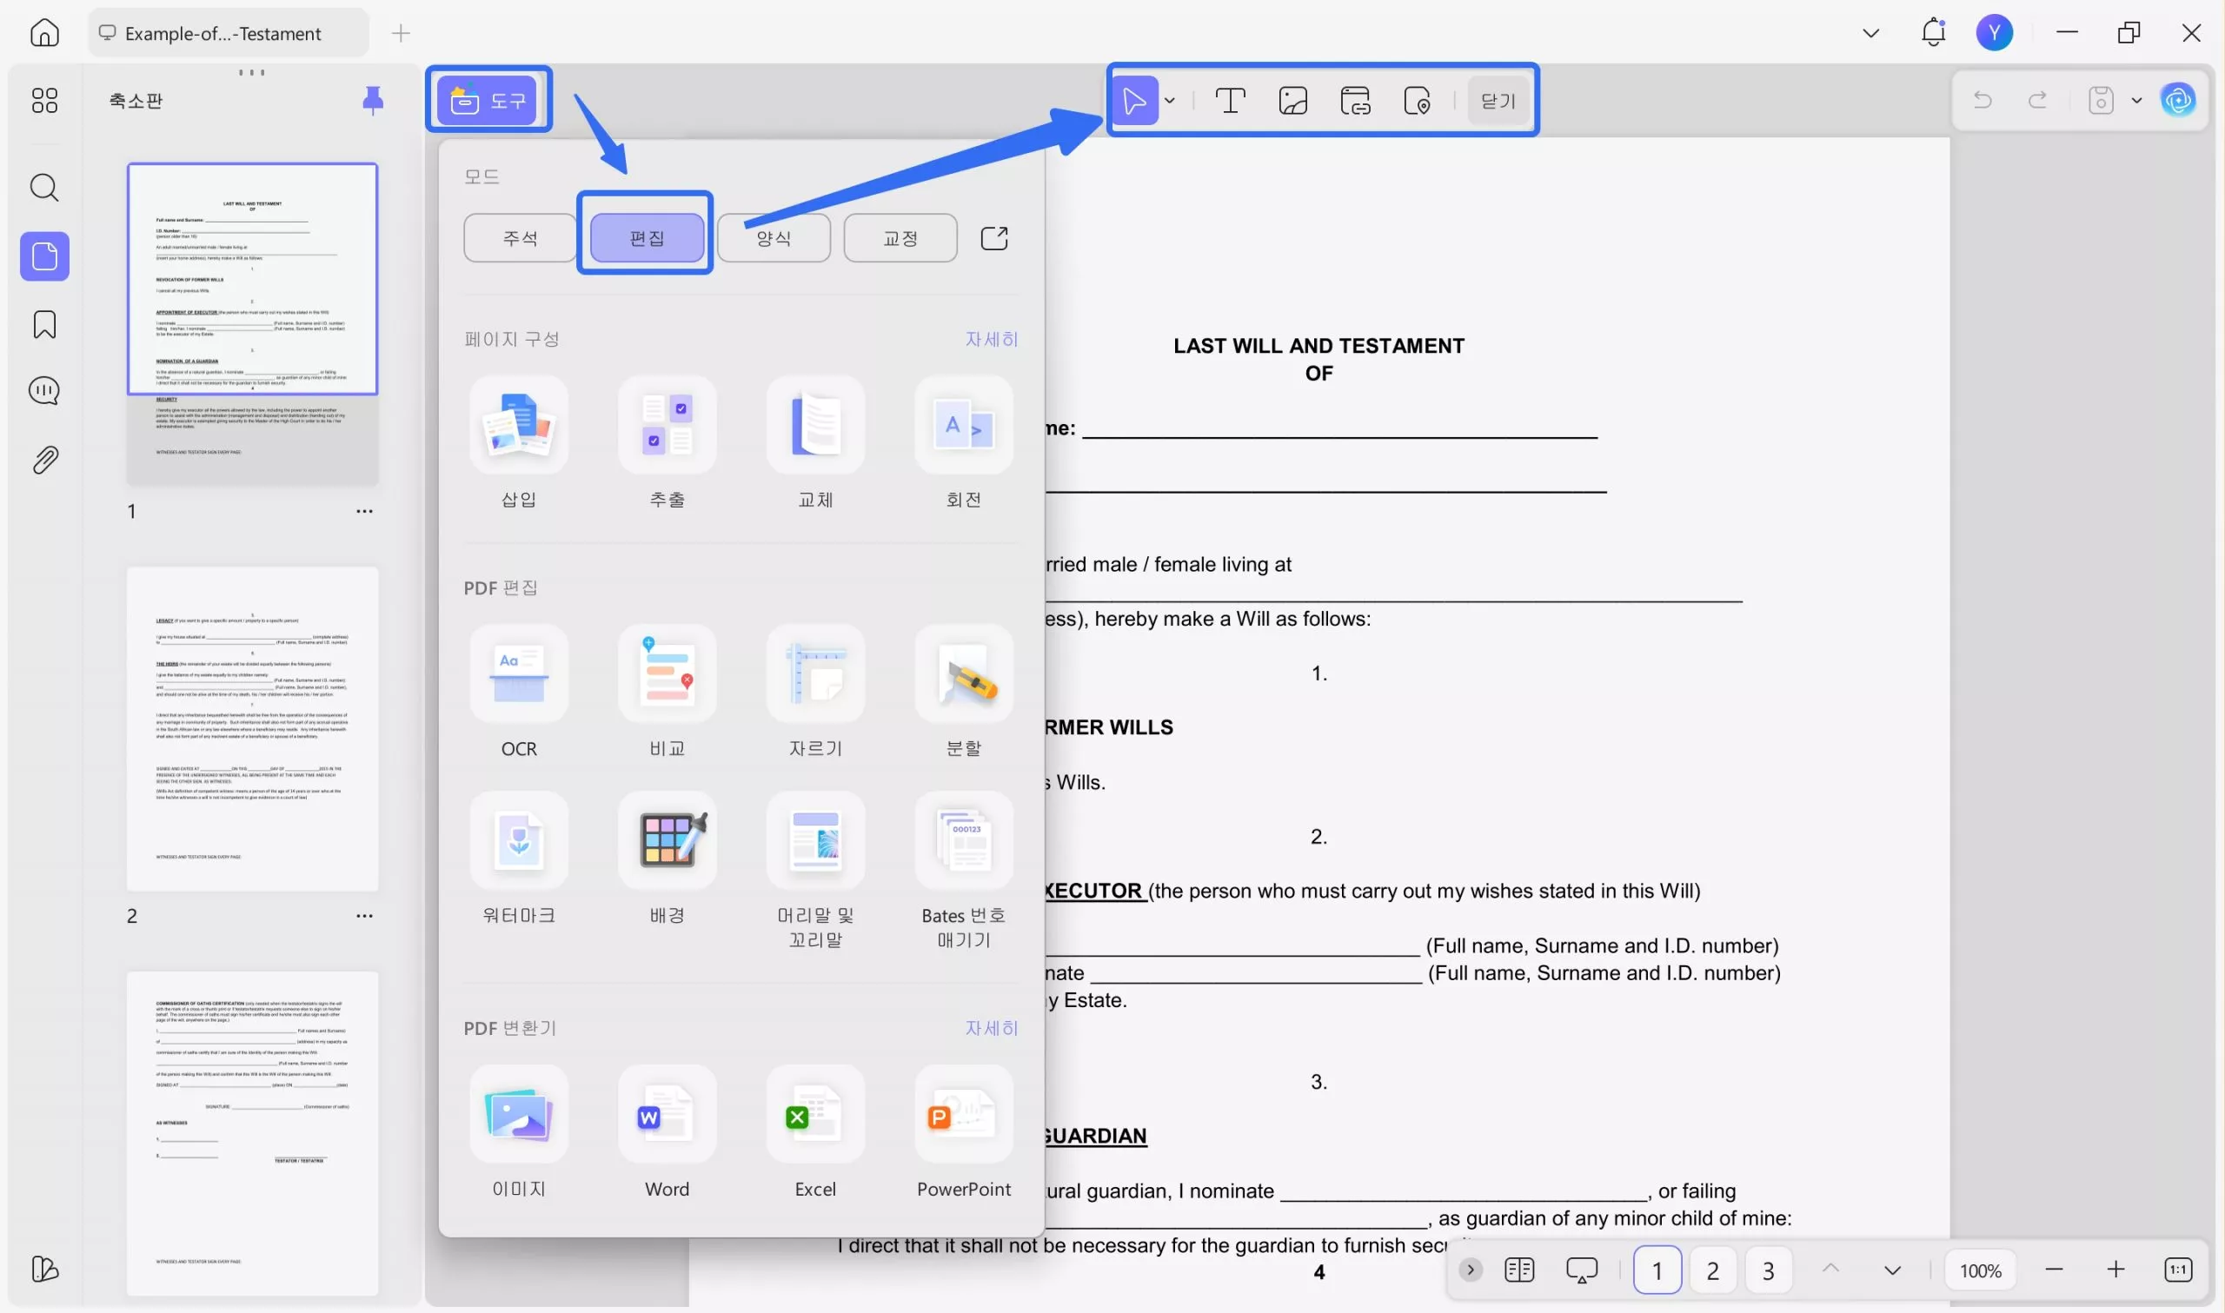Open the bookmarks panel icon

(44, 324)
